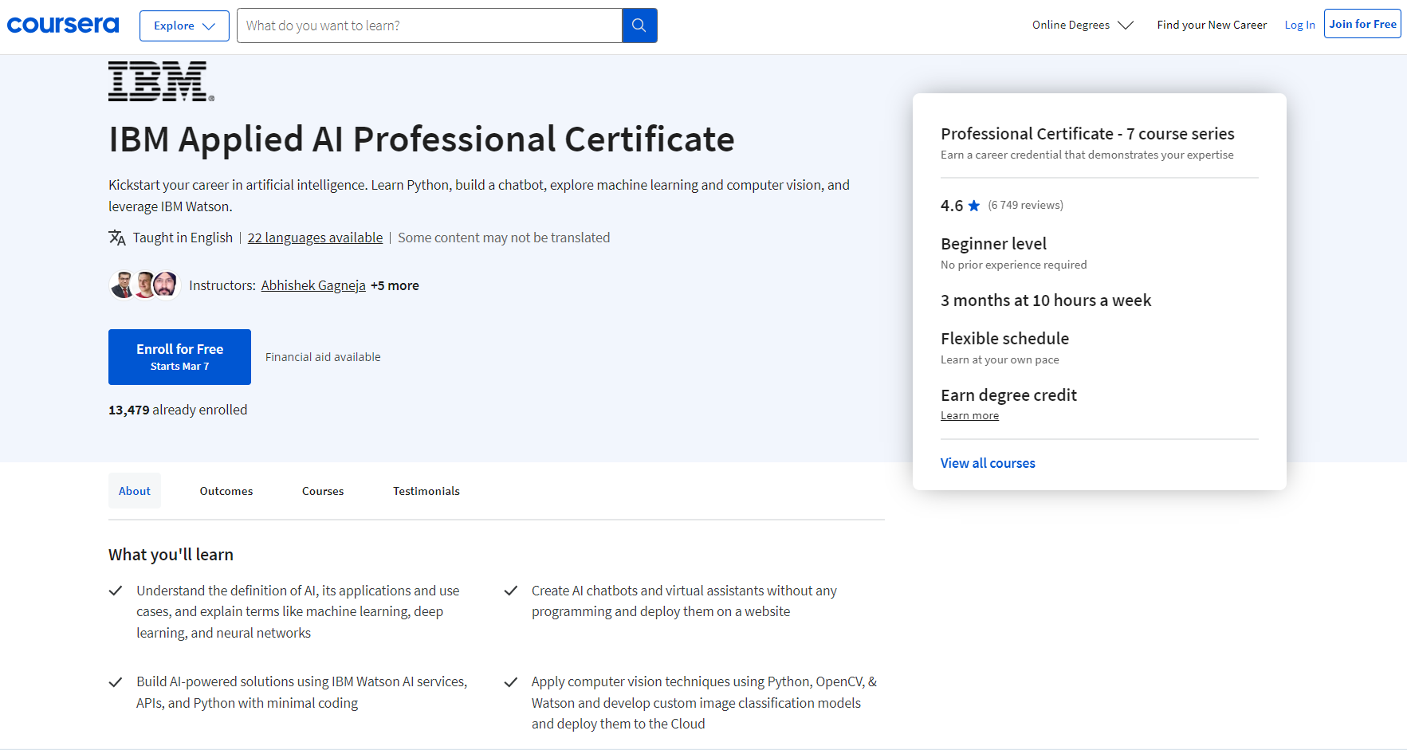Click checkmark beside 'Apply computer vision techniques'
The image size is (1407, 750).
click(511, 682)
